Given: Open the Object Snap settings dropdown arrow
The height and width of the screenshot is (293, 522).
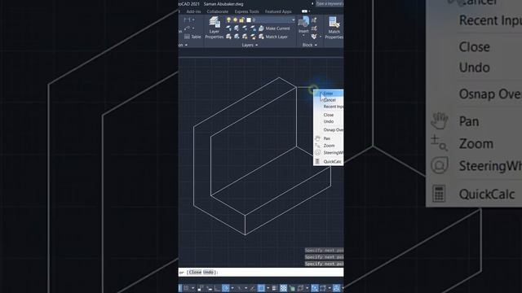Looking at the screenshot, I should pyautogui.click(x=268, y=287).
